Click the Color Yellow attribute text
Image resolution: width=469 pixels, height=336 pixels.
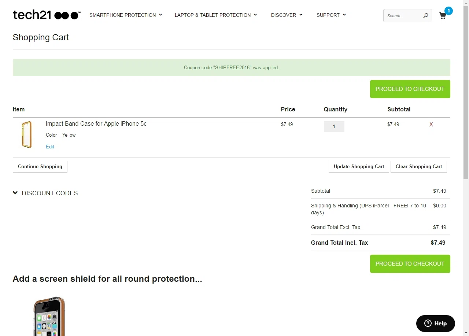pos(60,135)
